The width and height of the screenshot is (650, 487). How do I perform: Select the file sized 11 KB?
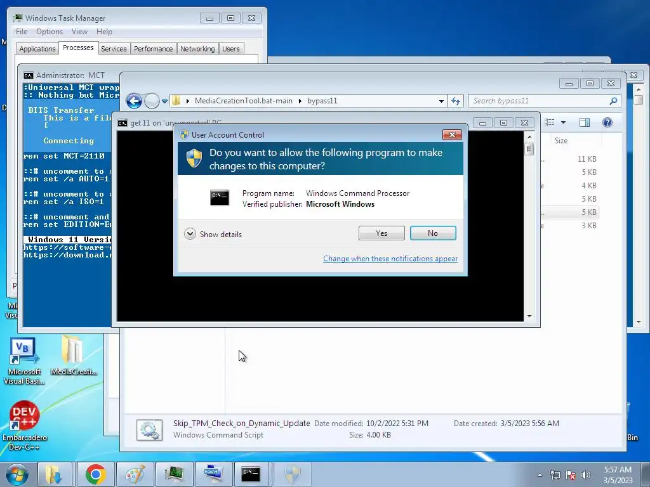pyautogui.click(x=587, y=159)
